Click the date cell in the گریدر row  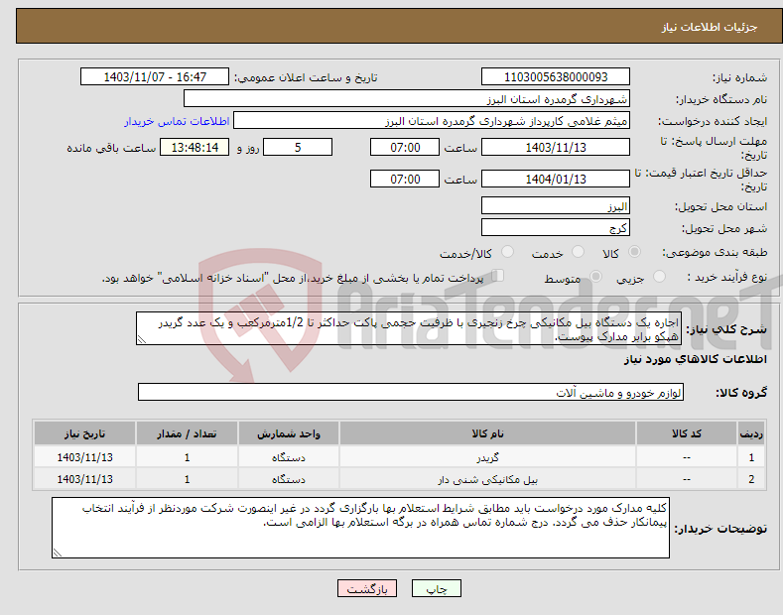pos(84,456)
